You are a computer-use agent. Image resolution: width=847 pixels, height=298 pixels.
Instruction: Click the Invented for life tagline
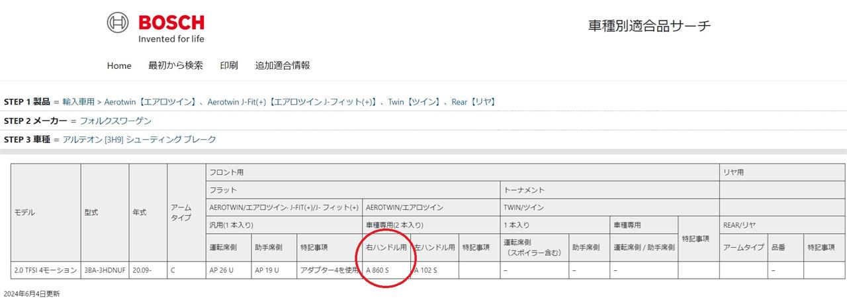click(171, 38)
